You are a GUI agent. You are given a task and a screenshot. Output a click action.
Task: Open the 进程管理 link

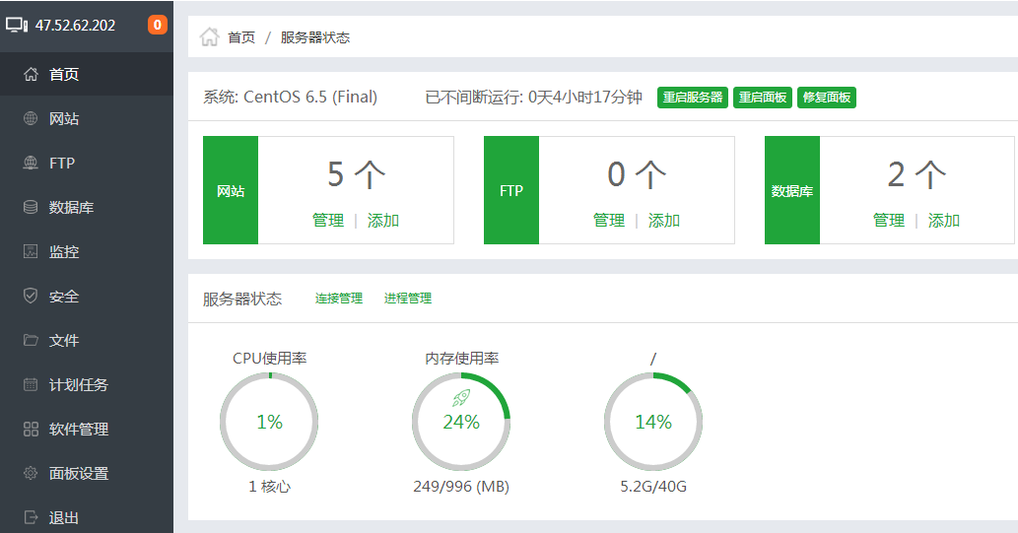coord(408,299)
